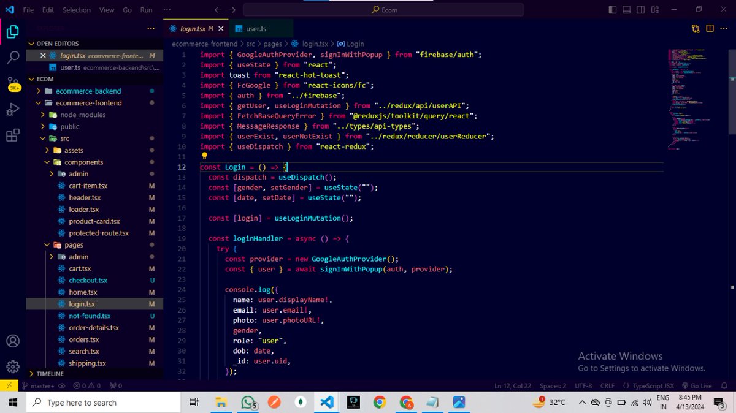Open changes compare icon in editor toolbar
Image resolution: width=736 pixels, height=413 pixels.
coord(696,28)
